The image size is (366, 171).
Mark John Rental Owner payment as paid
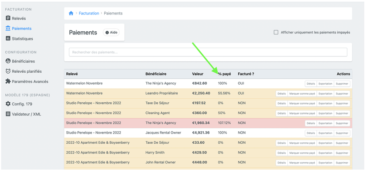(302, 163)
